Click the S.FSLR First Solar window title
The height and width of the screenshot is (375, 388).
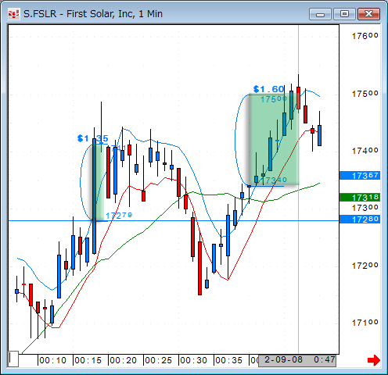point(93,14)
